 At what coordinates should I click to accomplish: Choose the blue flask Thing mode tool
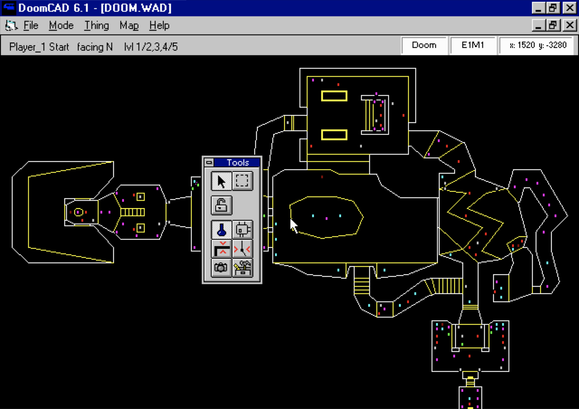(x=222, y=230)
